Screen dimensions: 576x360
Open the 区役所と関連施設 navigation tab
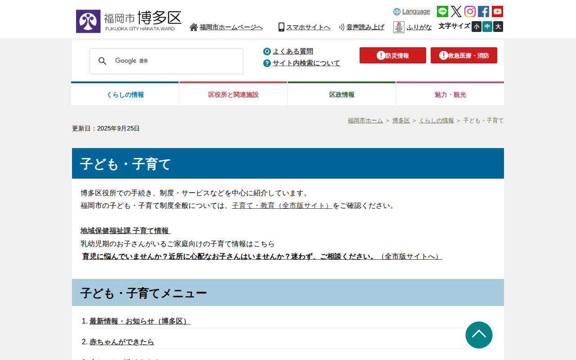coord(234,94)
